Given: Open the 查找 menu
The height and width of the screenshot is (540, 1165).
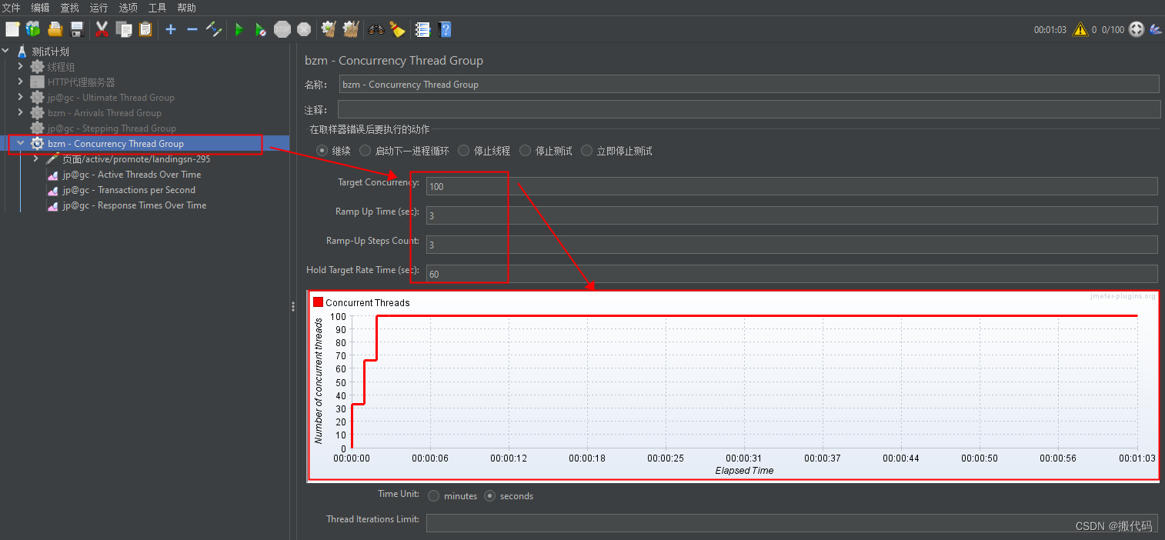Looking at the screenshot, I should tap(69, 8).
